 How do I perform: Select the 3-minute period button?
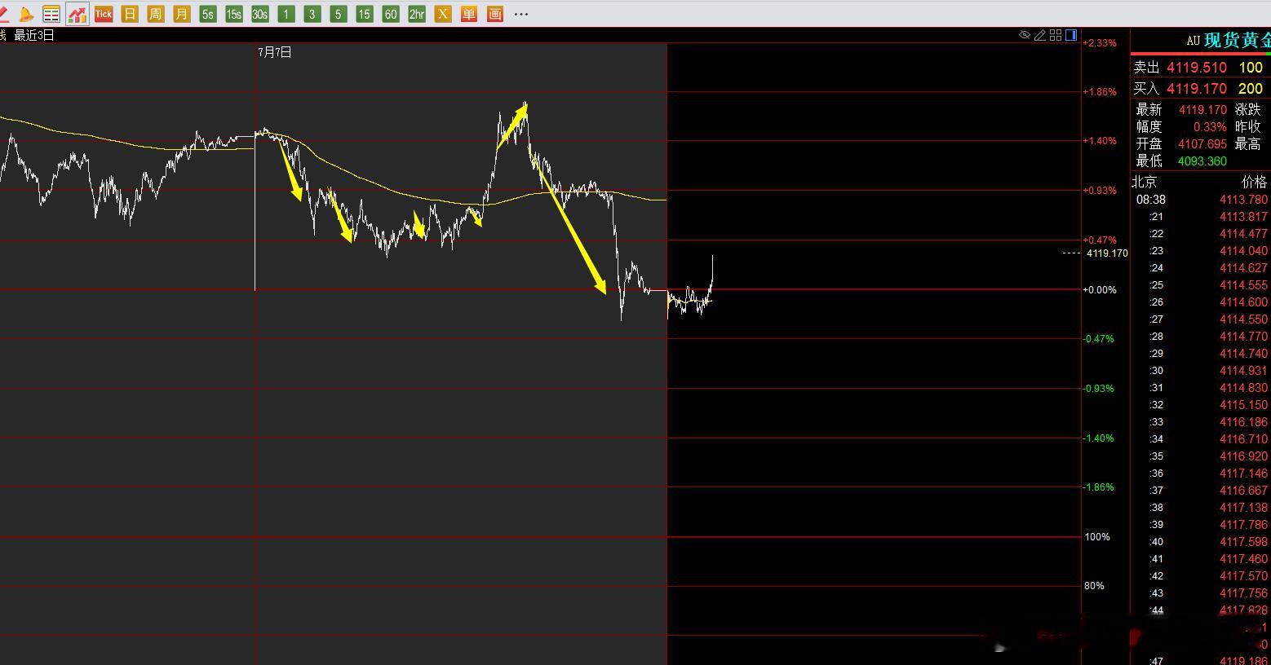pos(312,14)
